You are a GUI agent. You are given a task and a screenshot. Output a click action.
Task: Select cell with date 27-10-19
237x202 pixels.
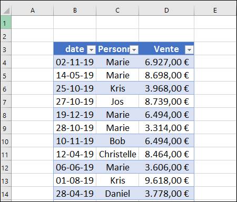click(x=75, y=101)
